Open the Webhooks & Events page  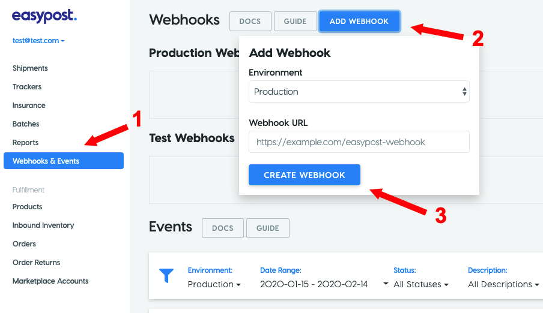64,161
